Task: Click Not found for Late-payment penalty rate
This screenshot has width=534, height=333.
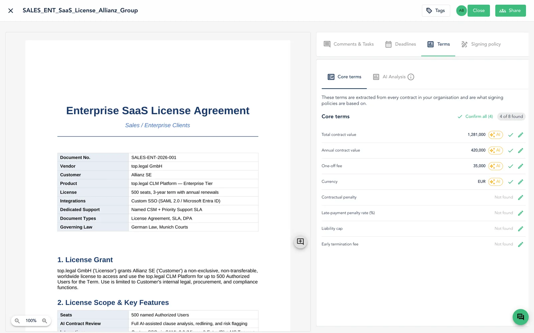Action: [504, 213]
